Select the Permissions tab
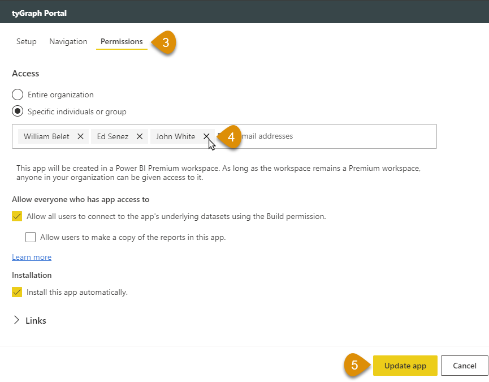Viewport: 489px width, 382px height. (x=122, y=42)
